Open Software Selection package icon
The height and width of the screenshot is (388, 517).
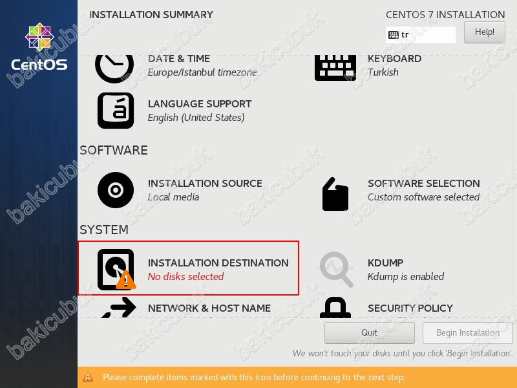(335, 194)
